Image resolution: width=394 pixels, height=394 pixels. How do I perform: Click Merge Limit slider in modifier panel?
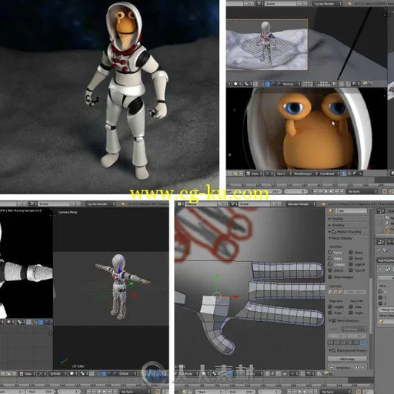(x=386, y=310)
